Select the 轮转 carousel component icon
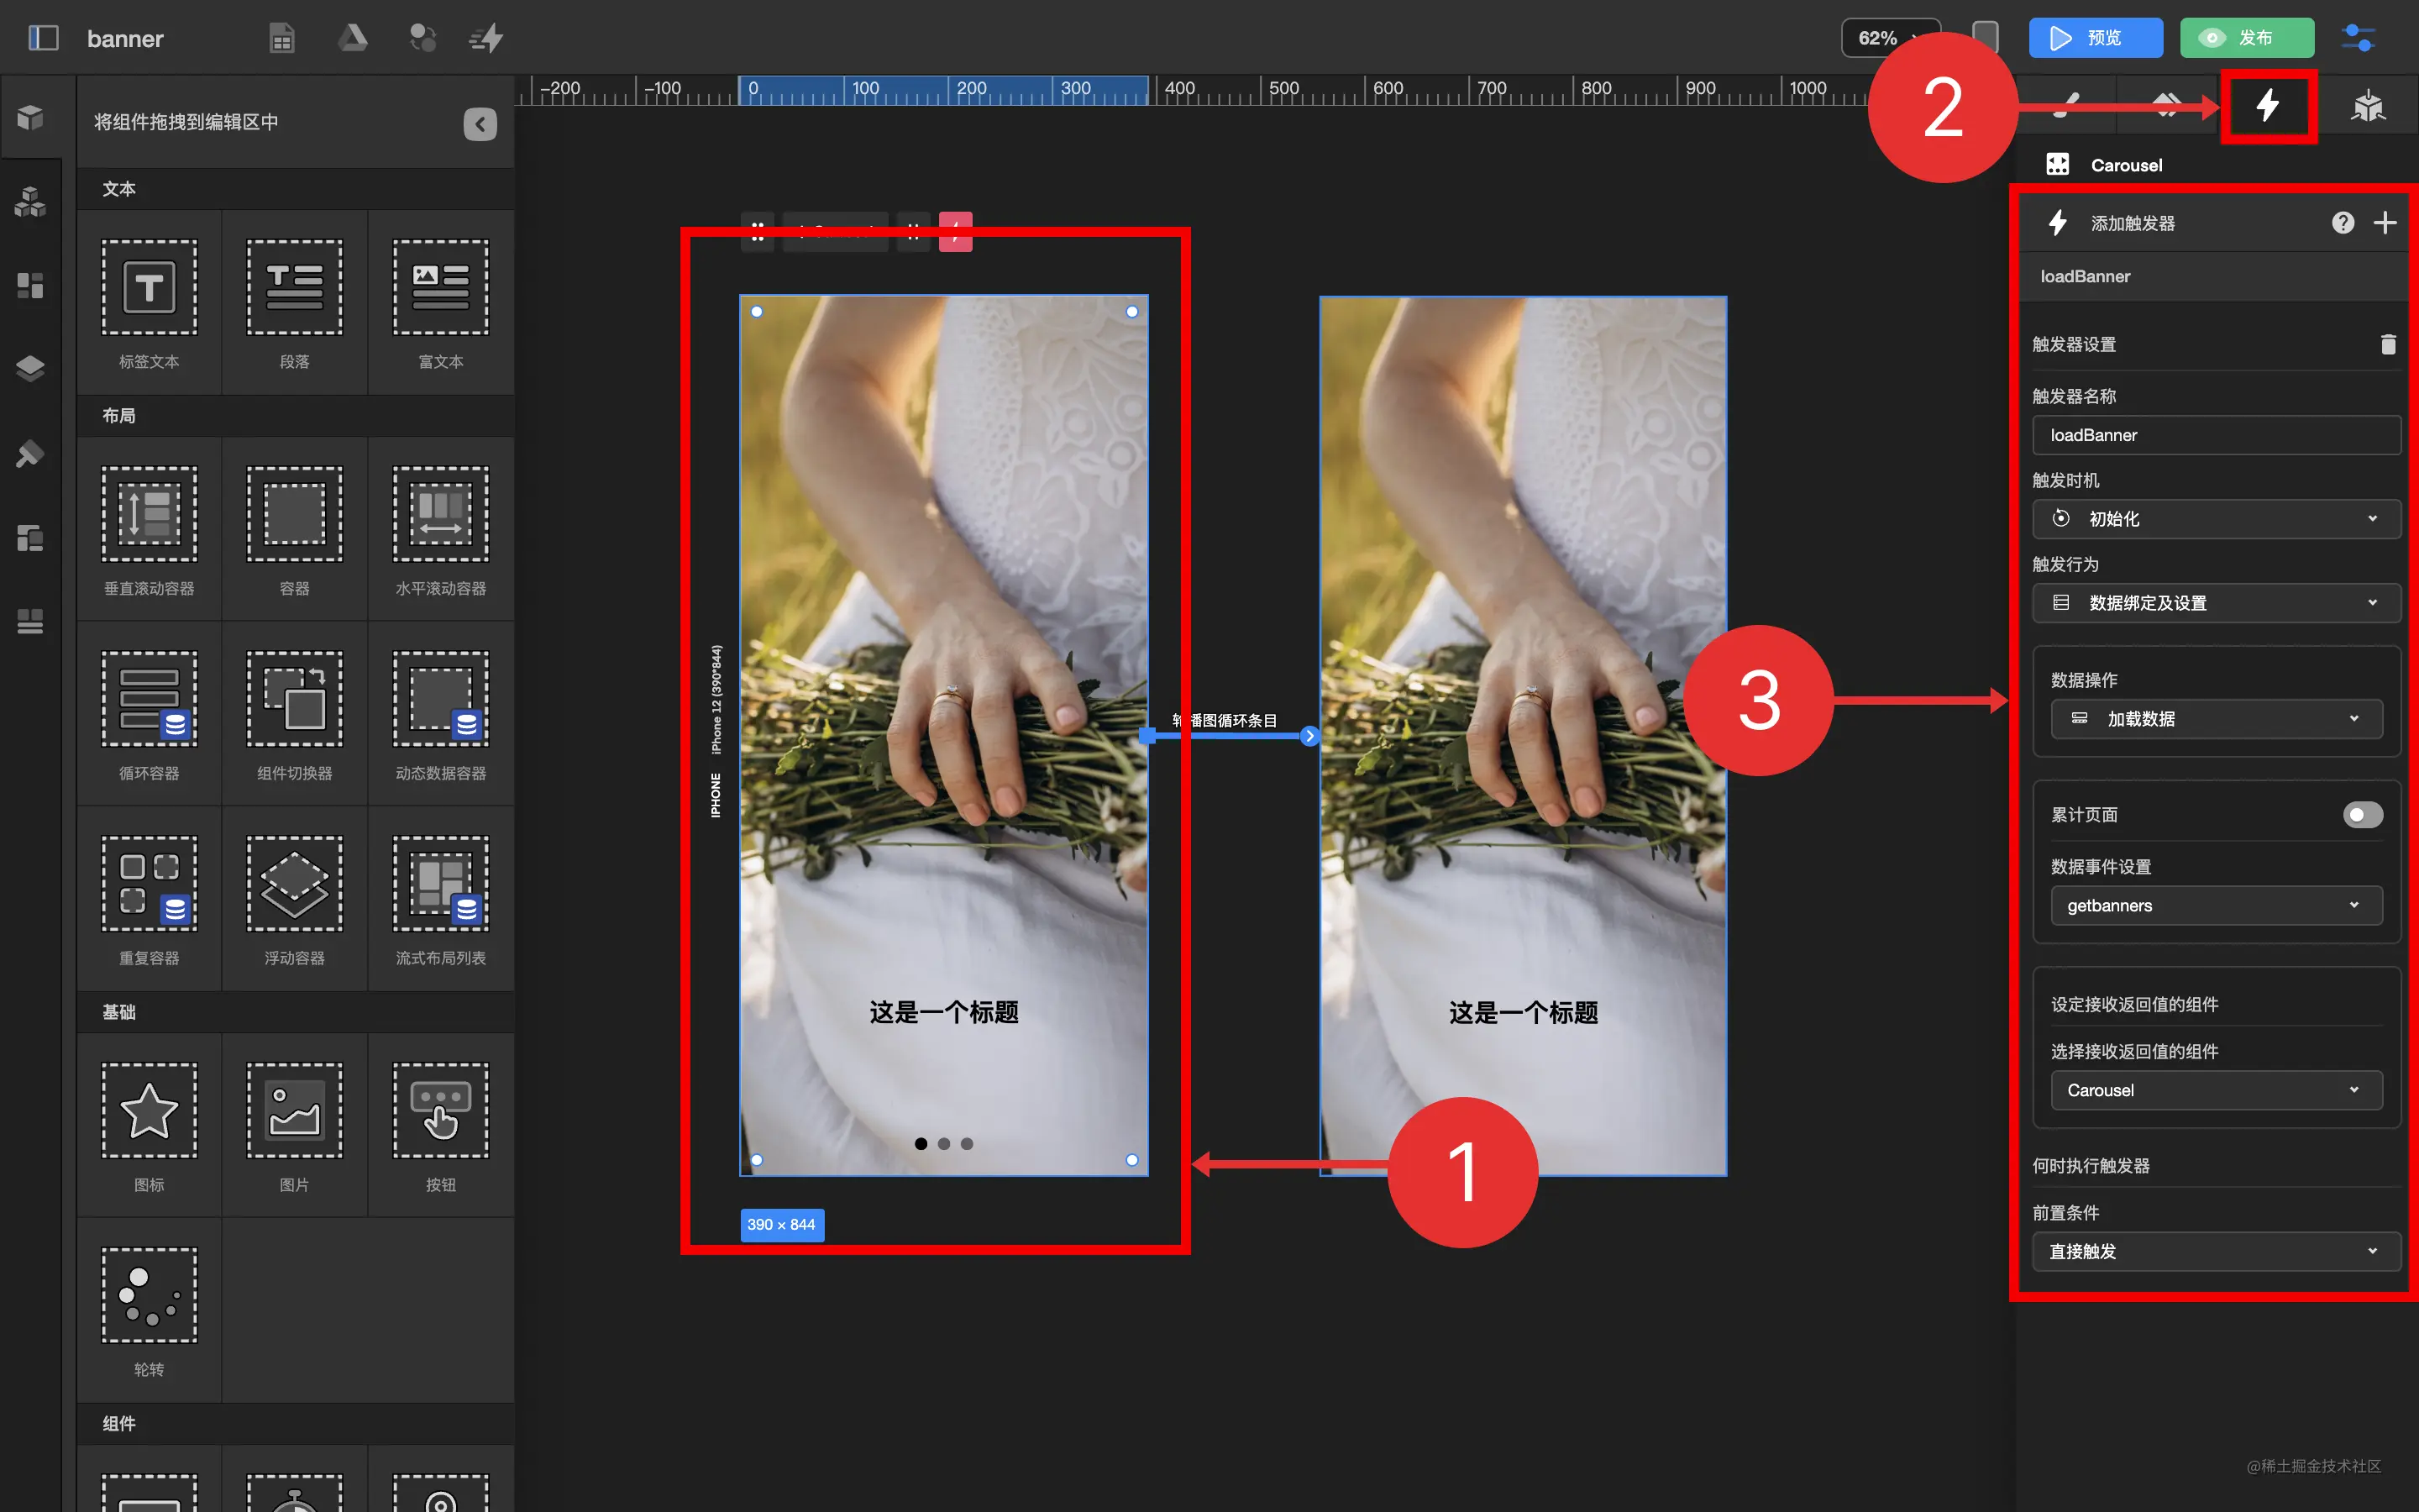Screen dimensions: 2419x1512 click(x=149, y=1294)
